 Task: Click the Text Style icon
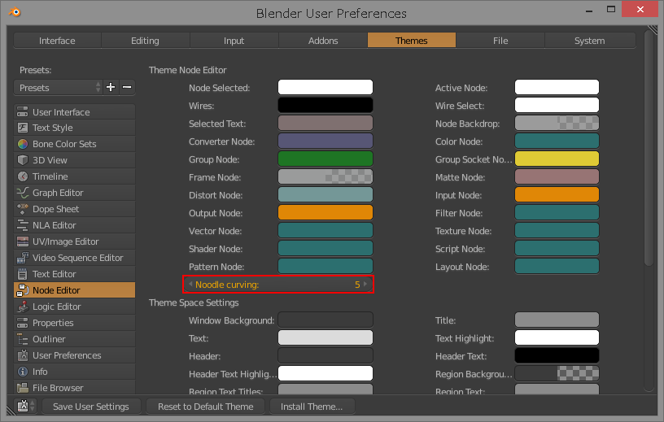coord(23,128)
